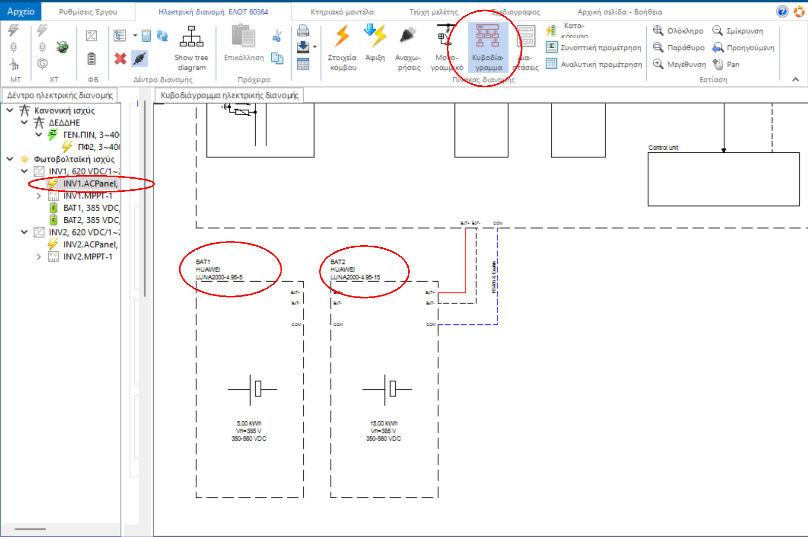
Task: Select the Pan hand tool
Action: pos(726,64)
